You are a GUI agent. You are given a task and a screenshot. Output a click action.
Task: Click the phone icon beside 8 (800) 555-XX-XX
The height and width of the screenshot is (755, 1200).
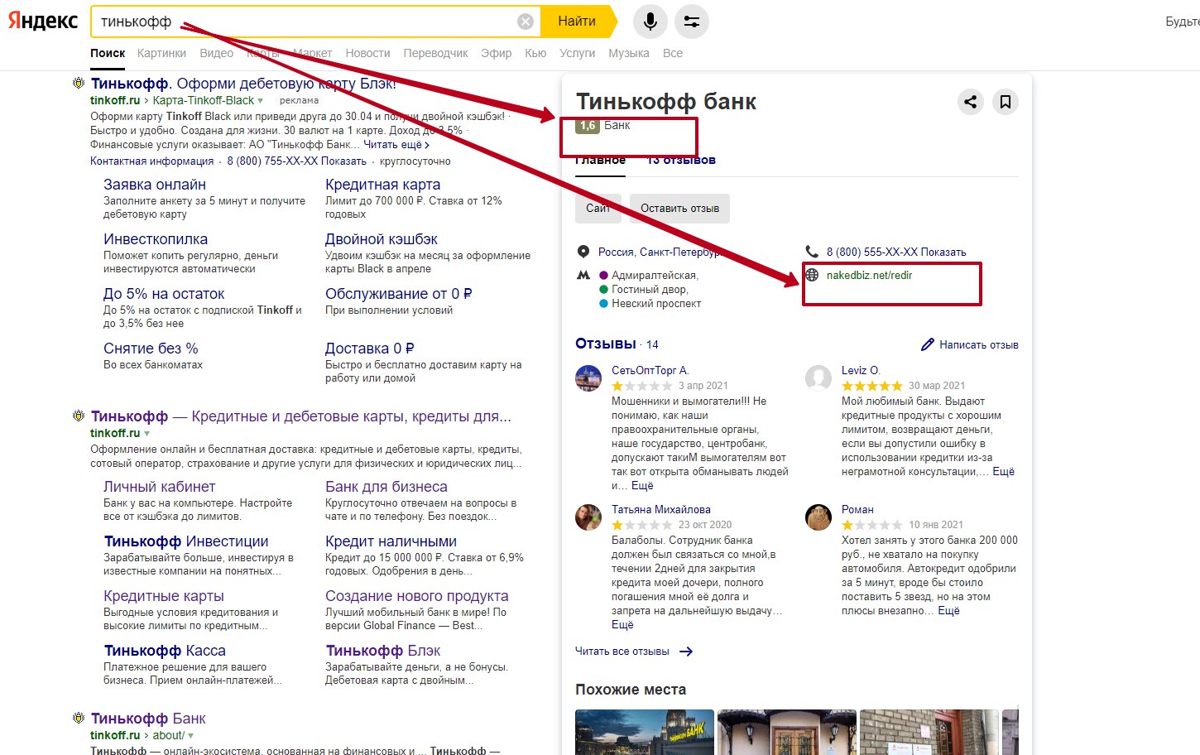tap(812, 252)
